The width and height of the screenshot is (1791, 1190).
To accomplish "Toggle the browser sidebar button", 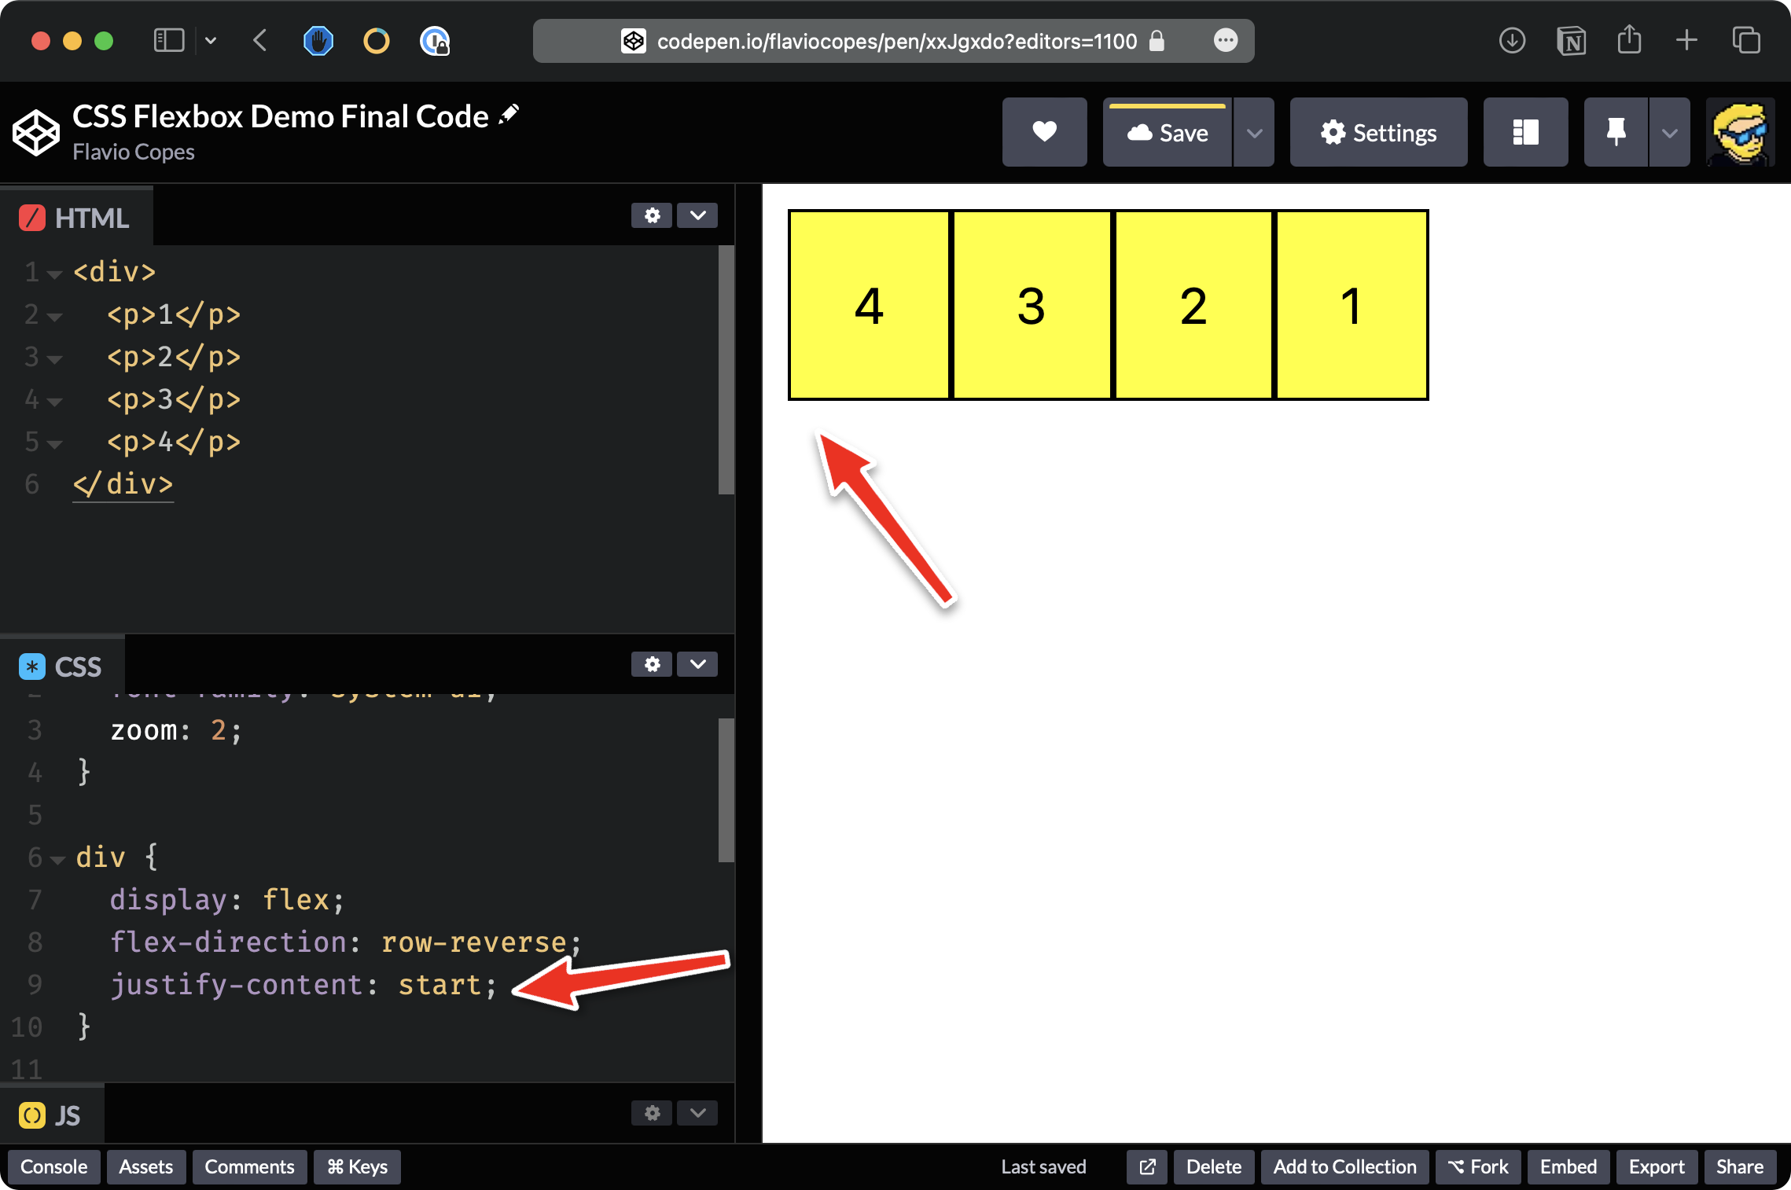I will pyautogui.click(x=168, y=41).
